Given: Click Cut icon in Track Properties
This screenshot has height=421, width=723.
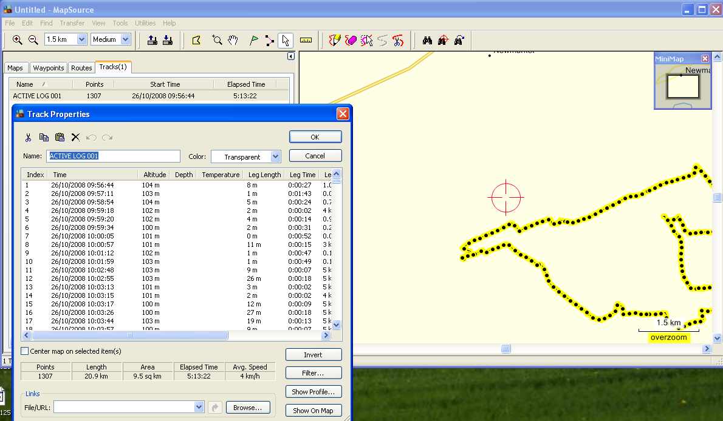Looking at the screenshot, I should [28, 137].
